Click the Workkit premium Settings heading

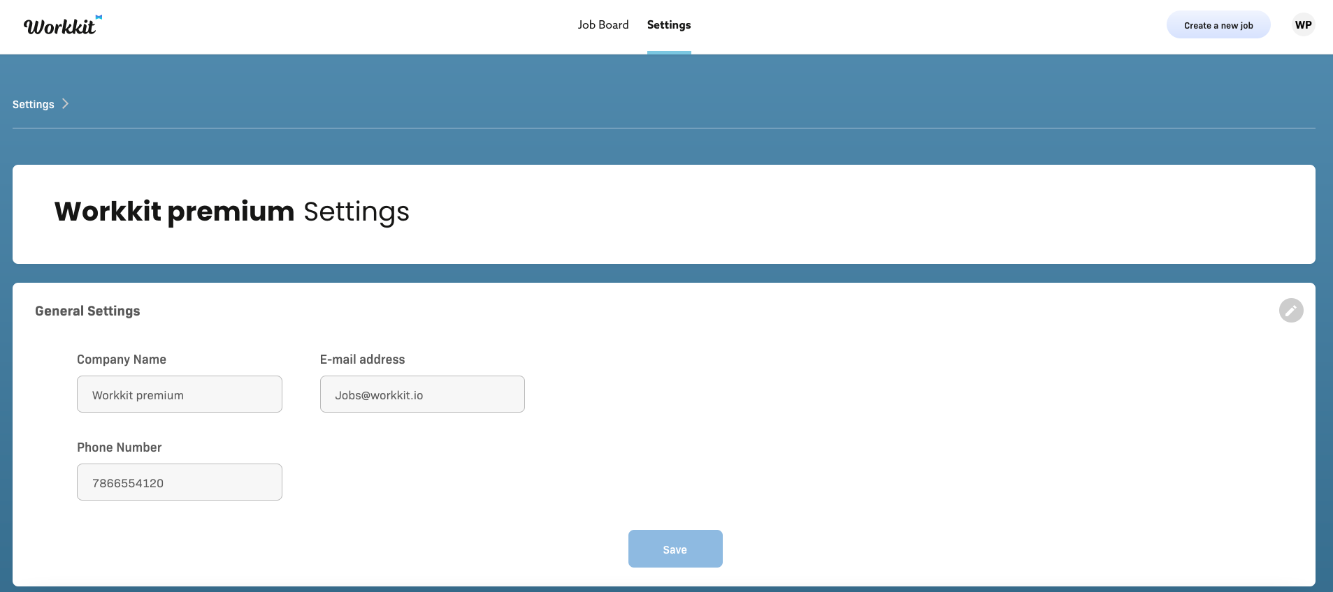point(232,212)
